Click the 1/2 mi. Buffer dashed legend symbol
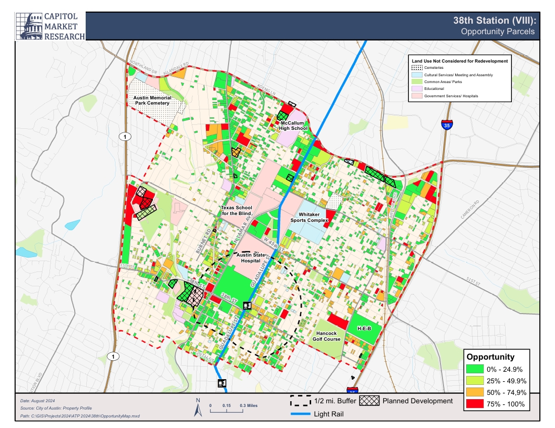Image resolution: width=555 pixels, height=428 pixels. tap(301, 401)
